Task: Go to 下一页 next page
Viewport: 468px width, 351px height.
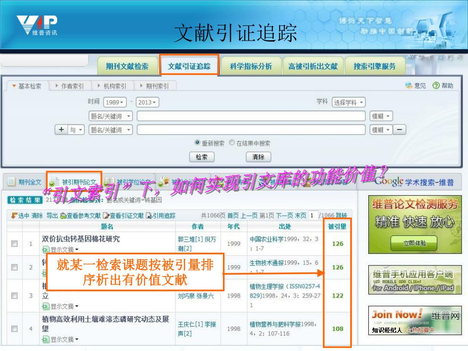Action: tap(284, 216)
